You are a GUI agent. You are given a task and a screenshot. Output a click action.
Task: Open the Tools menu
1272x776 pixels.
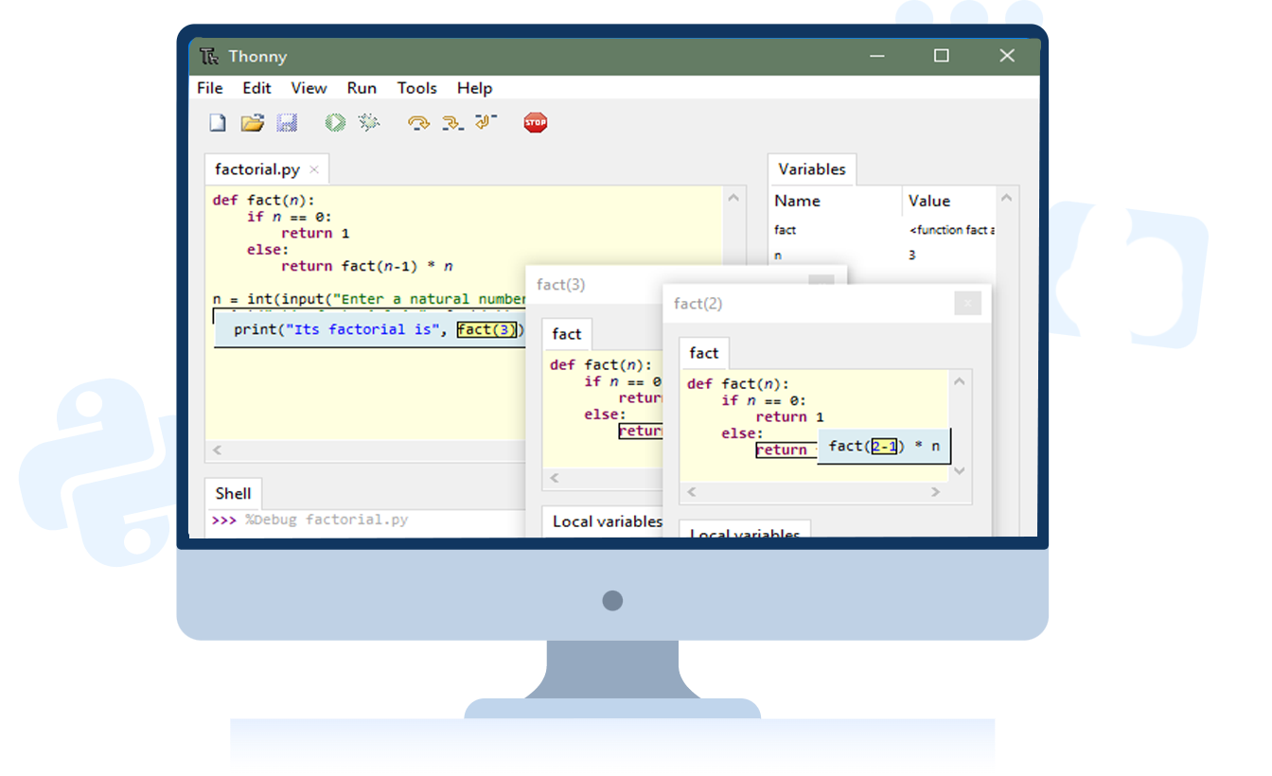(416, 88)
